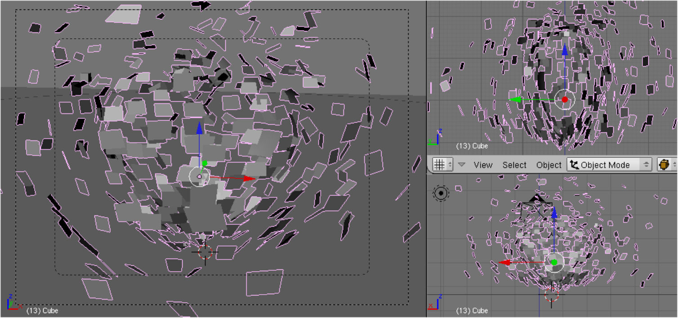
Task: Open the Object menu
Action: (x=549, y=165)
